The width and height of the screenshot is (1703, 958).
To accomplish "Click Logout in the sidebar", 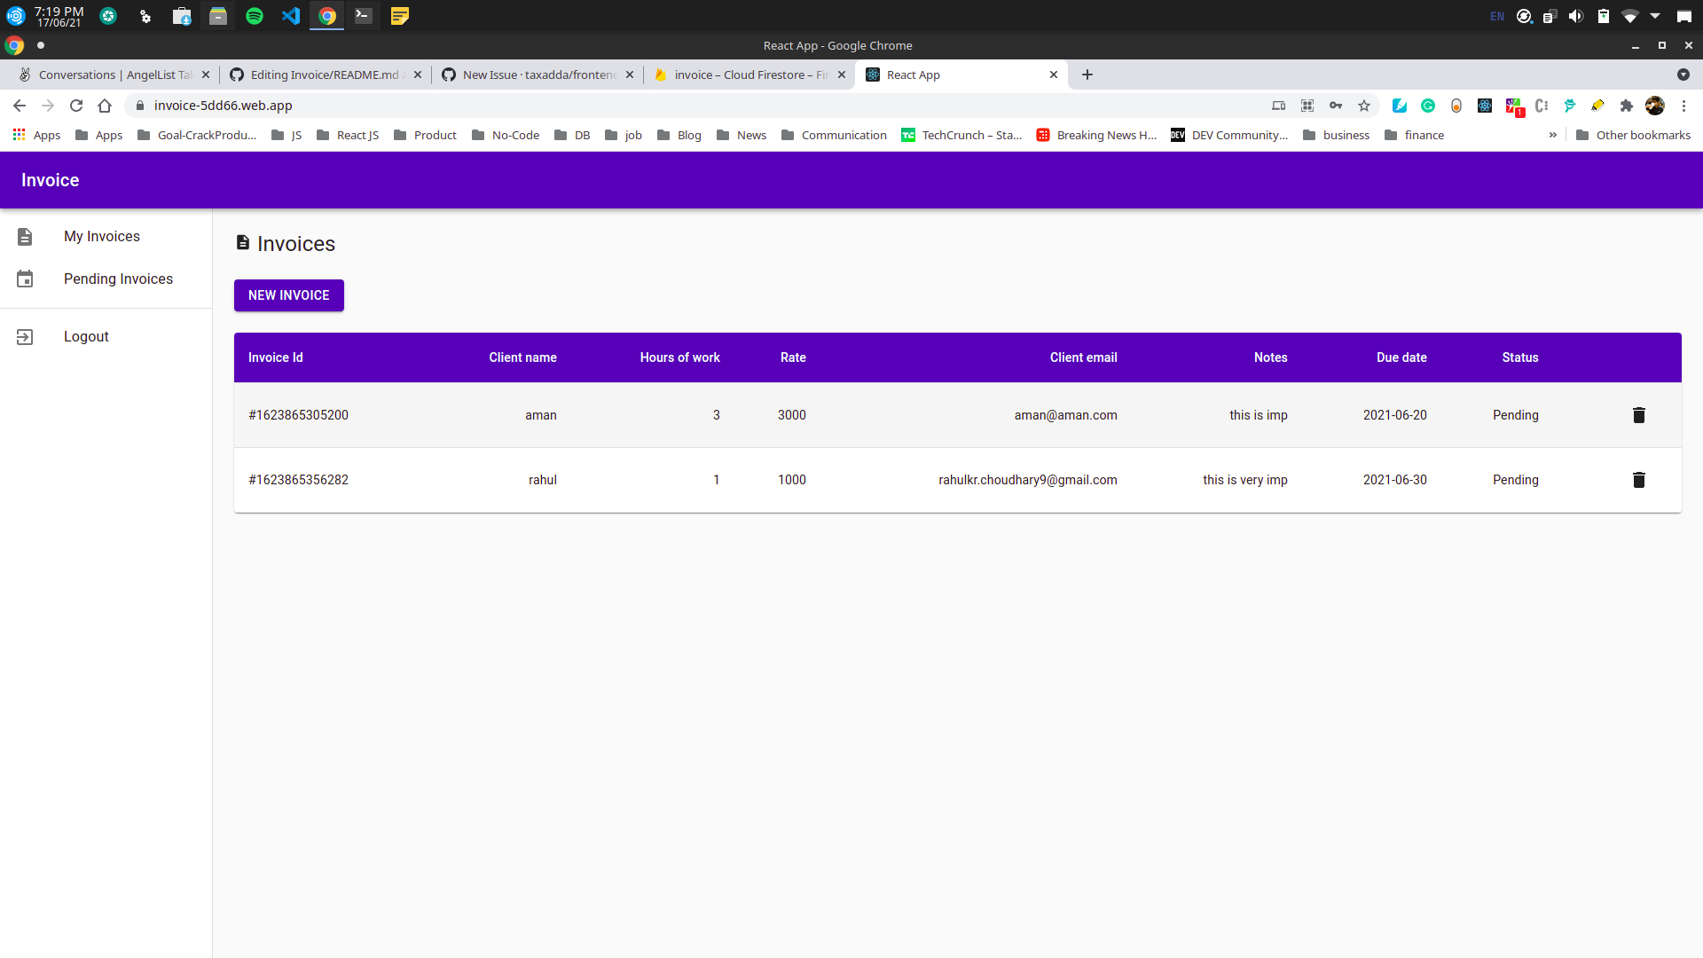I will (x=106, y=337).
